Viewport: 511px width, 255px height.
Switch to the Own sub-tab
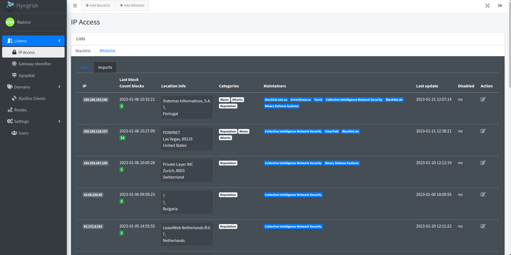[85, 67]
